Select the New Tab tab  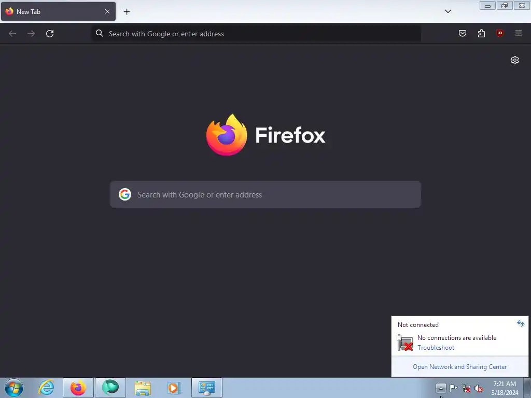pos(58,11)
